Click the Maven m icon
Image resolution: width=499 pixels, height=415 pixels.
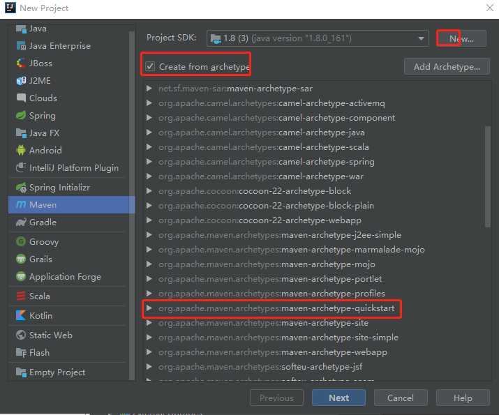22,205
